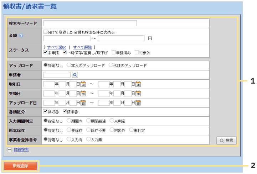
Task: Choose 期間超過 for 入力期間判定
Action: [88, 121]
